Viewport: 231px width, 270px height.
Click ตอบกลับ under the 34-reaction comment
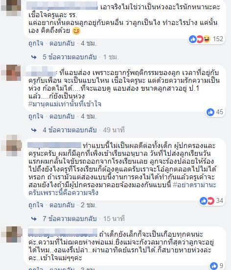[x=62, y=205]
